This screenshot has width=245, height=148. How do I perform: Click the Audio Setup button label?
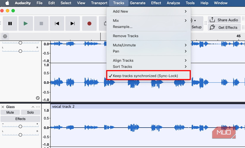click(x=197, y=27)
